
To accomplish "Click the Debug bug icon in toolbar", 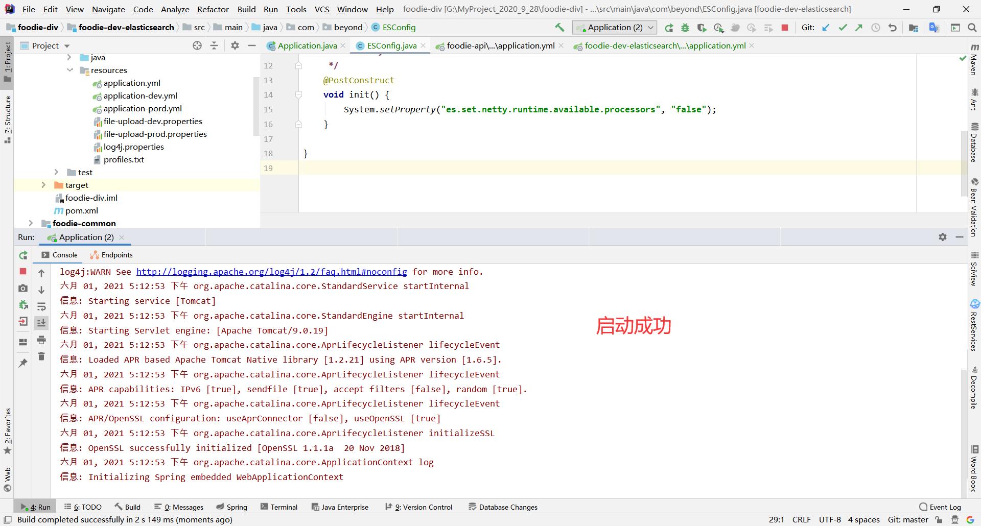I will tap(685, 28).
